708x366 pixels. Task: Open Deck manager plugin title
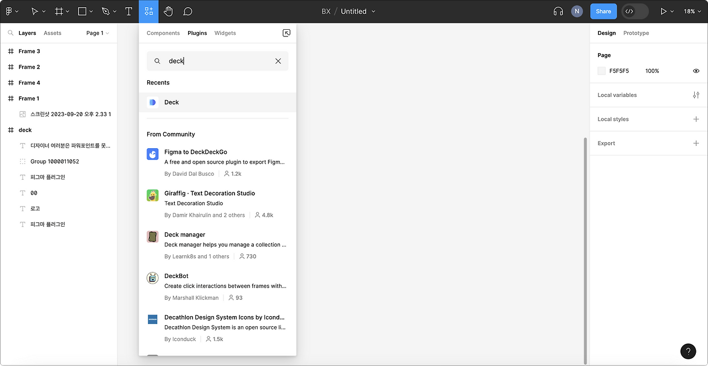(x=185, y=235)
